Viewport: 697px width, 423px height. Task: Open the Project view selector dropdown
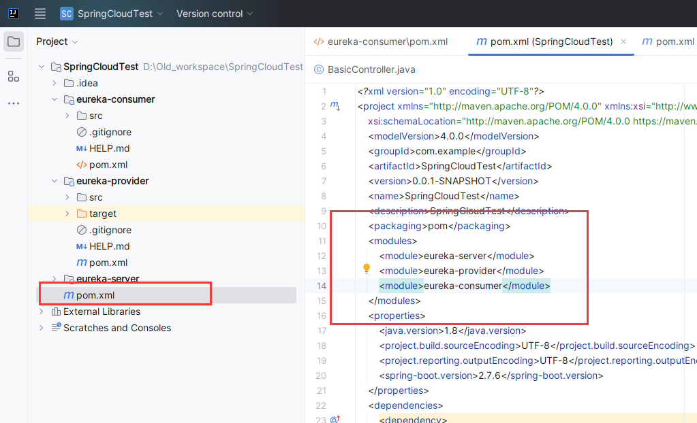point(57,41)
